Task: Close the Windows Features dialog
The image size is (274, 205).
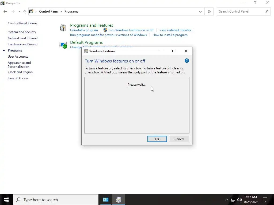Action: point(186,51)
